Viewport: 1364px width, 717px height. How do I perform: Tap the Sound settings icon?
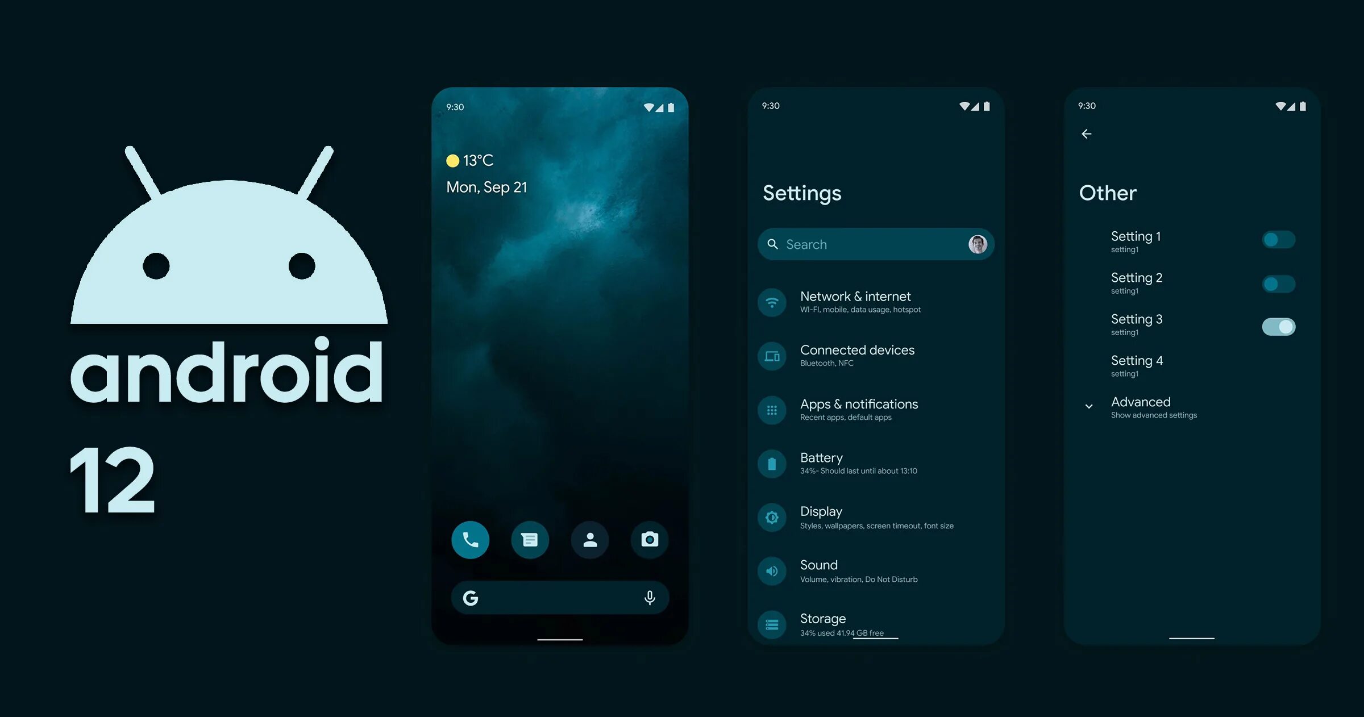click(x=771, y=570)
